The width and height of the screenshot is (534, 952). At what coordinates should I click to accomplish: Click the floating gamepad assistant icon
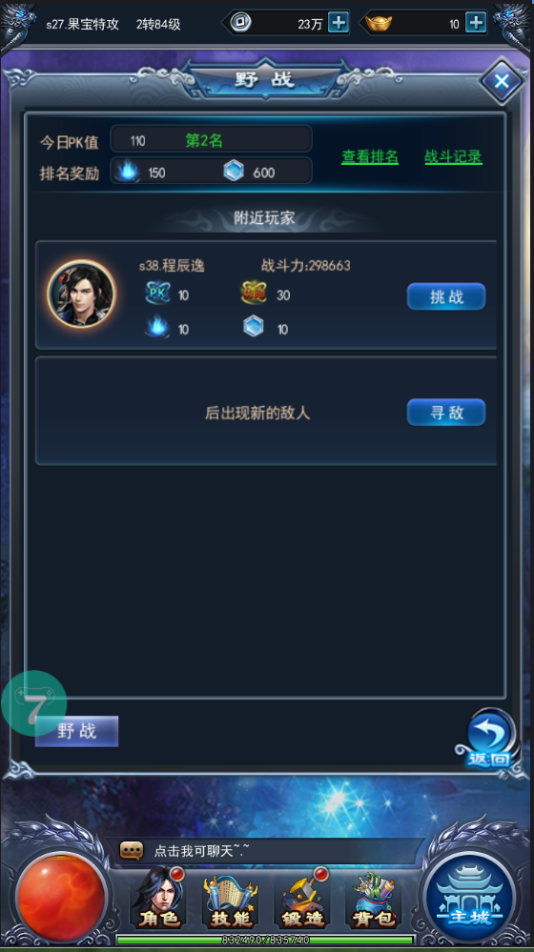coord(34,703)
